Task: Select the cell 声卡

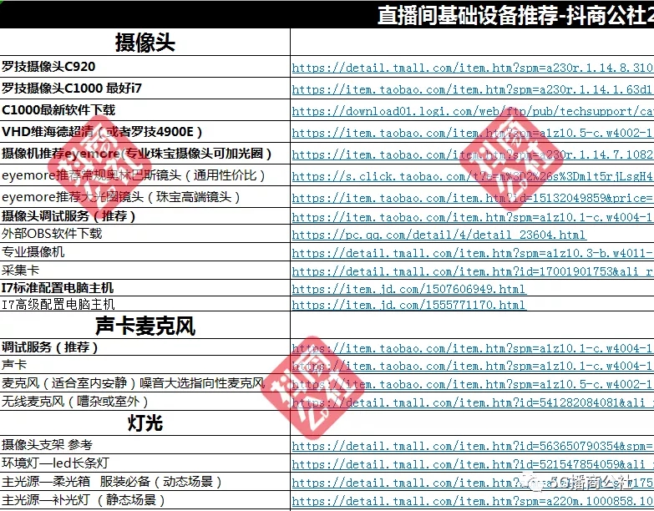Action: point(144,365)
